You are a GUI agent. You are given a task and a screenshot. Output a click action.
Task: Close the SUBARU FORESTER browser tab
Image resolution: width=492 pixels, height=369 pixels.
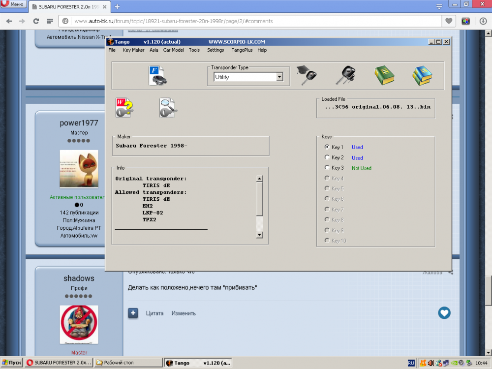(x=105, y=6)
